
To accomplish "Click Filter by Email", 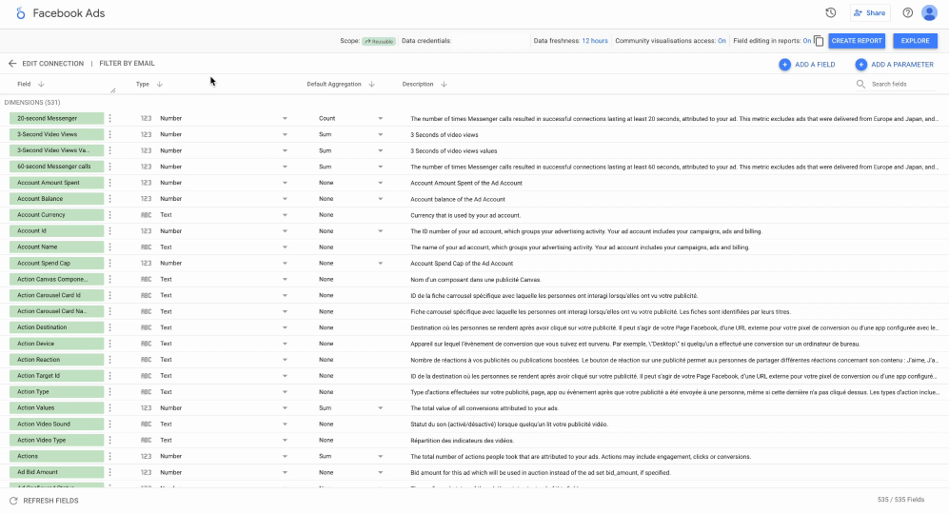I will tap(128, 63).
